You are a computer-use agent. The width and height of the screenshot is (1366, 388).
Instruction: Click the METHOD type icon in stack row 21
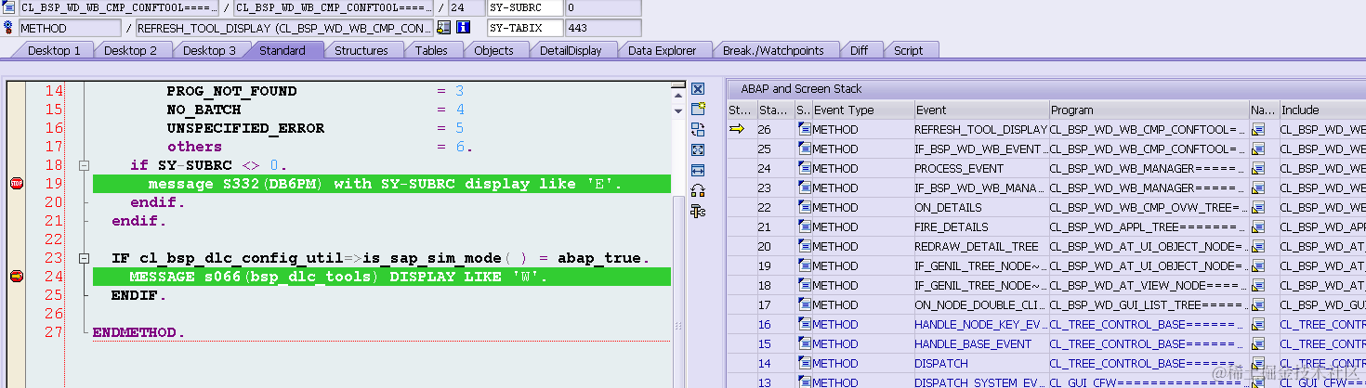point(805,226)
